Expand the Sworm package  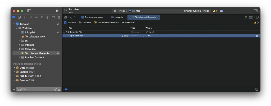[x=14, y=80]
